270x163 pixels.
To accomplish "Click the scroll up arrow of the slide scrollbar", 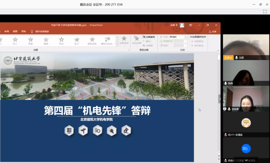I will tap(219, 53).
